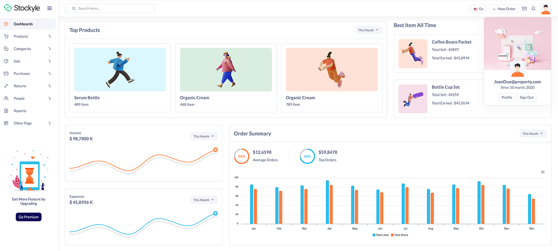
Task: Click the Income chart endpoint marker
Action: (x=215, y=150)
